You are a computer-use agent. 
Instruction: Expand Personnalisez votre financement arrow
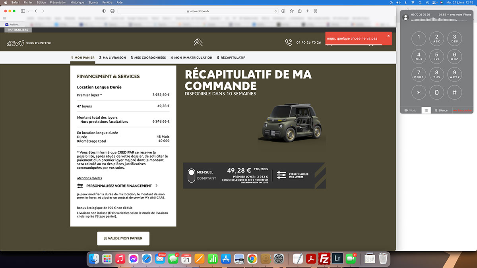(157, 185)
